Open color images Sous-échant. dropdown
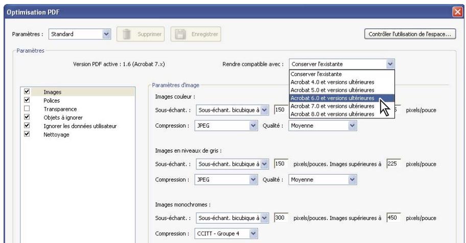 (x=232, y=110)
